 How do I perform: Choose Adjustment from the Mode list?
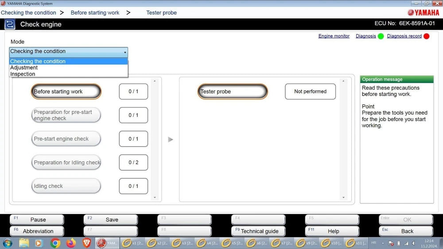click(x=68, y=68)
